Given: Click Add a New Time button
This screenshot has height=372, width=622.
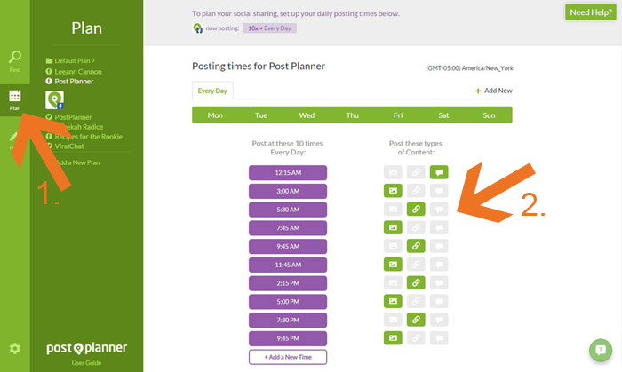Looking at the screenshot, I should 288,357.
